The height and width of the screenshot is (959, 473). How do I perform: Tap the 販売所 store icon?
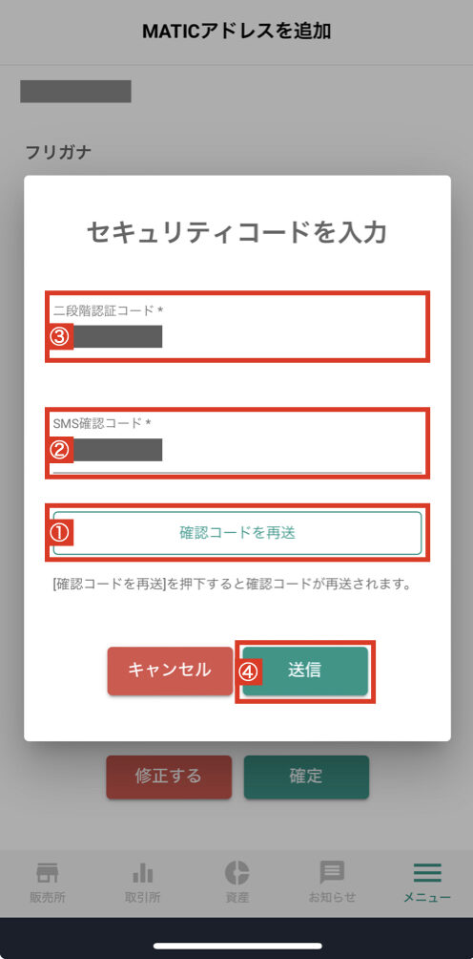47,873
